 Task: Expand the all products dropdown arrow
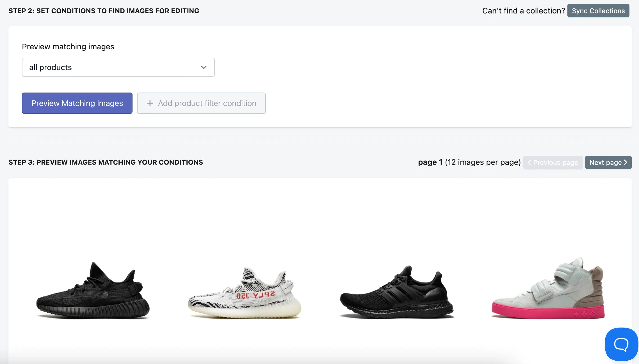click(x=204, y=67)
